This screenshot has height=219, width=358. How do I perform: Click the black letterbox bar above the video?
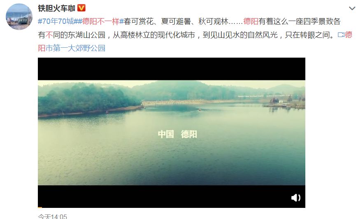[x=172, y=69]
